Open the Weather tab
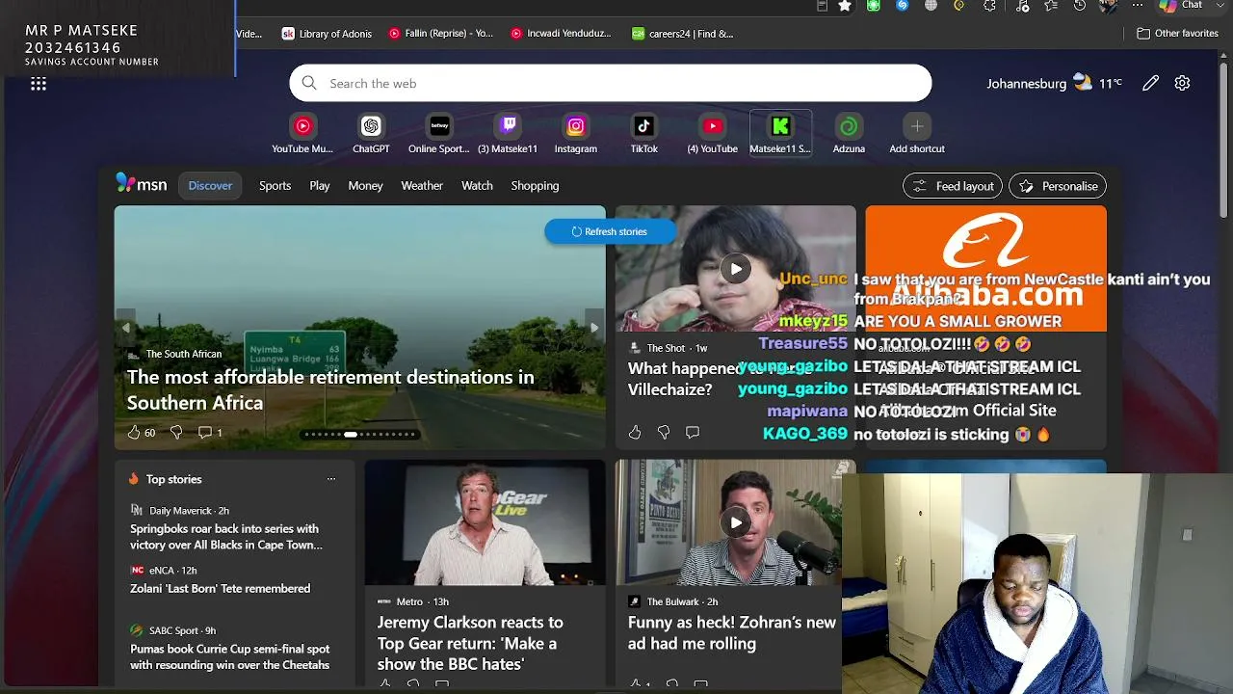 click(422, 186)
